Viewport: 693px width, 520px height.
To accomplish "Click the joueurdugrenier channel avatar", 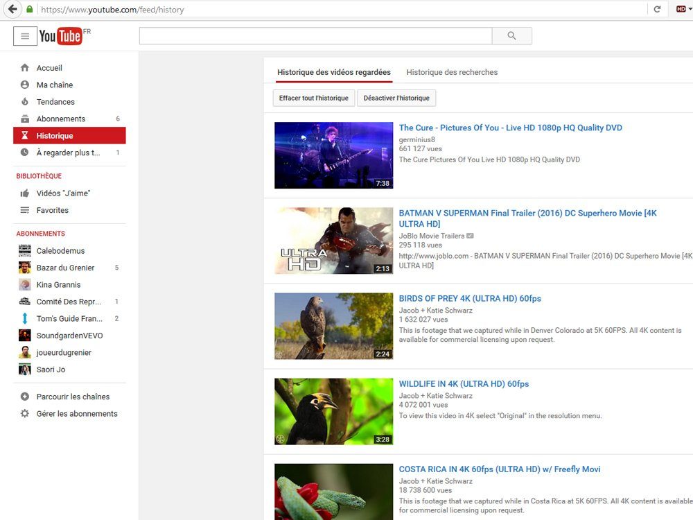I will 25,352.
